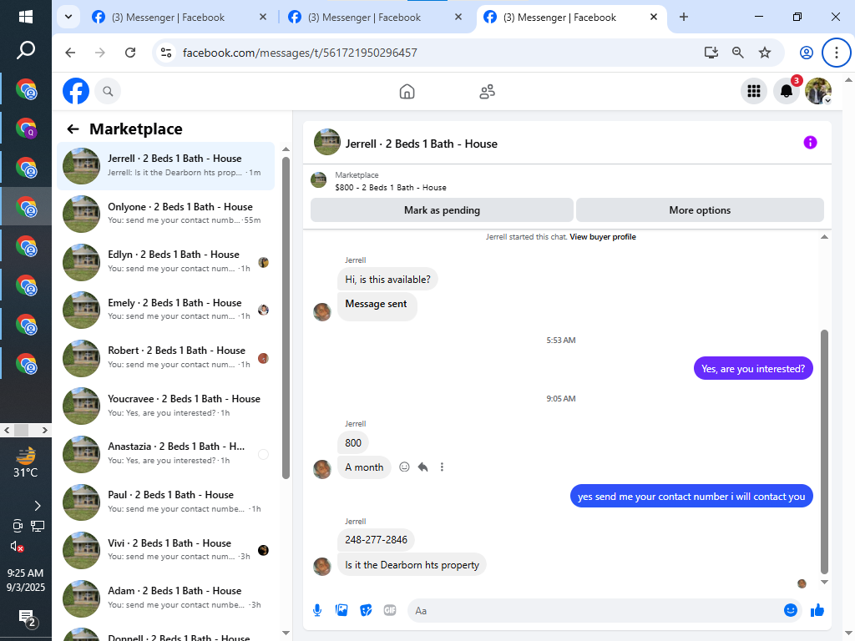This screenshot has height=641, width=855.
Task: Open the emoji picker in message box
Action: (791, 610)
